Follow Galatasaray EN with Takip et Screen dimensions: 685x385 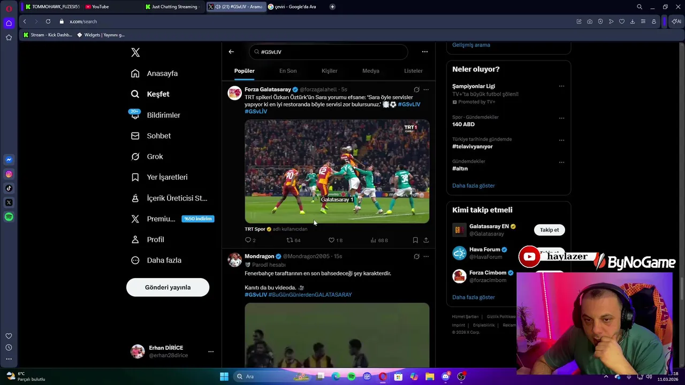(549, 230)
